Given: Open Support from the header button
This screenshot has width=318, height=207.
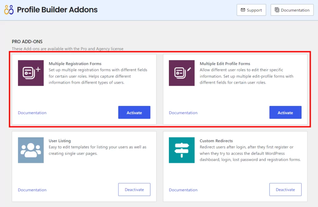Looking at the screenshot, I should coord(251,10).
